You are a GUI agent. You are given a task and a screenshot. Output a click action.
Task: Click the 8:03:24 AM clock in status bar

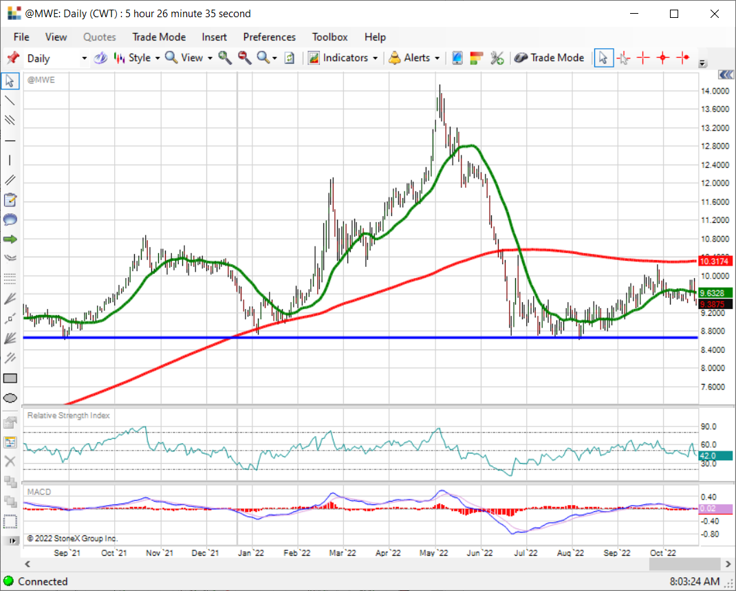pos(694,581)
